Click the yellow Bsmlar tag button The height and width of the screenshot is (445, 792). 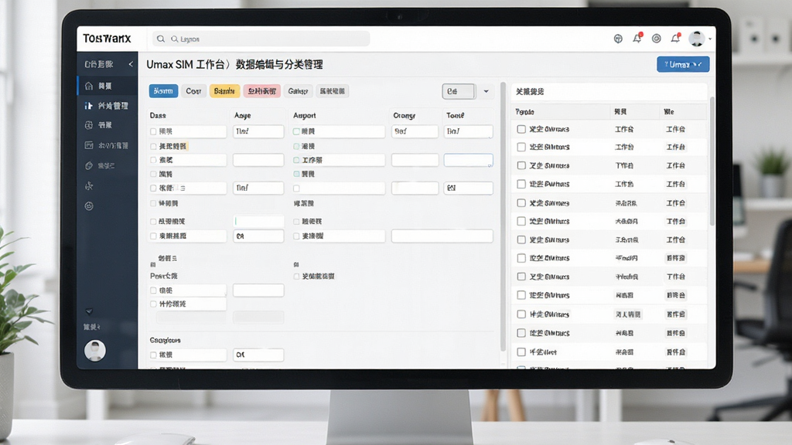pyautogui.click(x=224, y=91)
